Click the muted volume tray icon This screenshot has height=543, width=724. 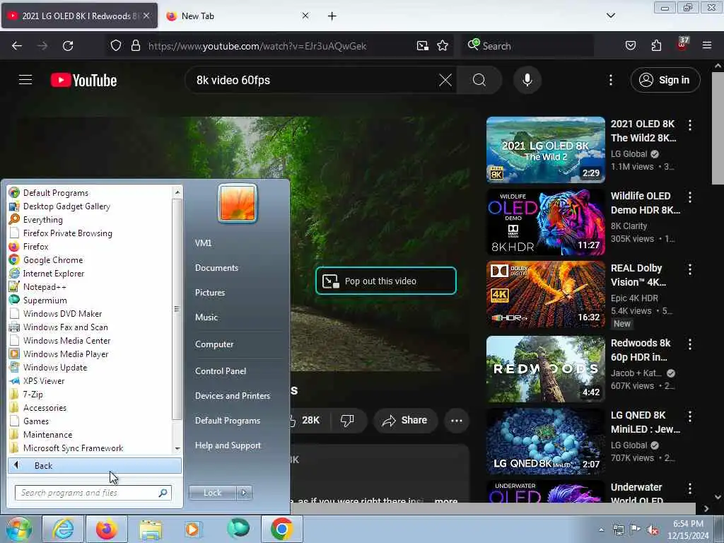pos(653,530)
